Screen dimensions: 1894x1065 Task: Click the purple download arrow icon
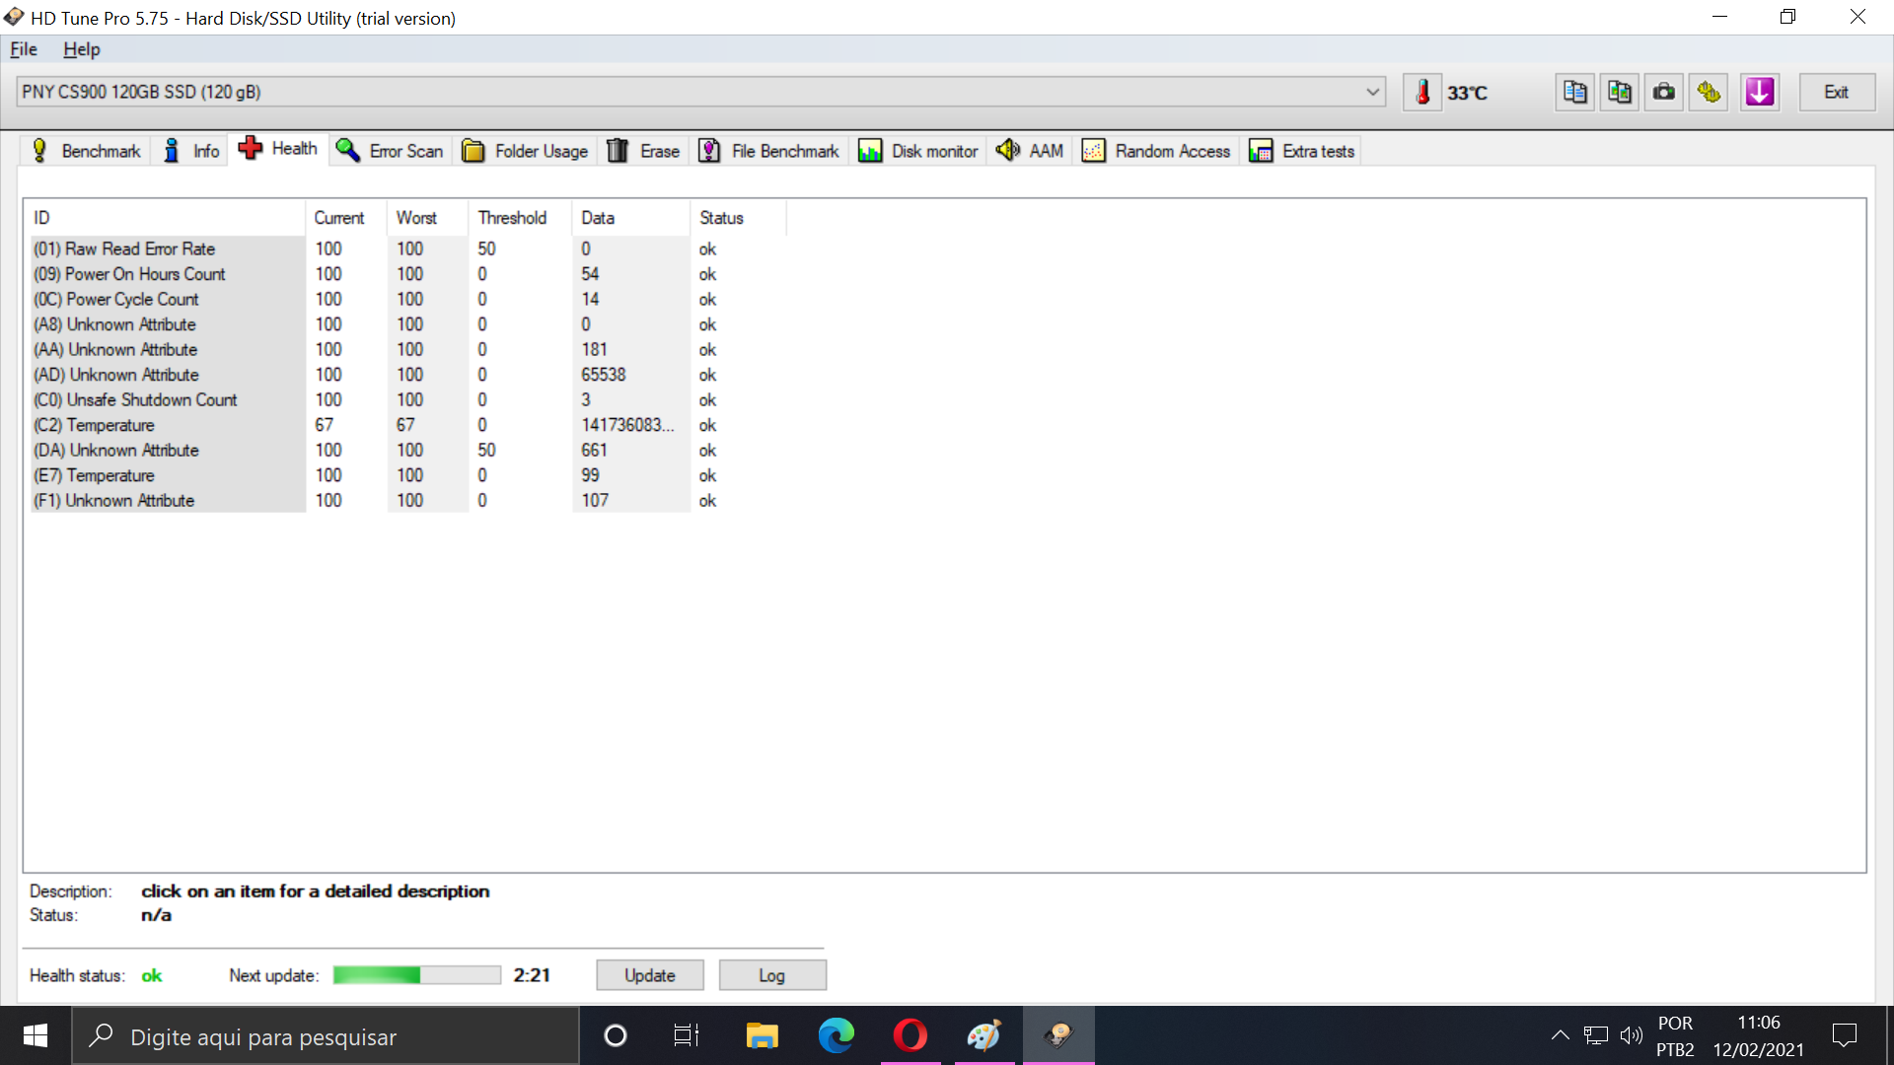[x=1760, y=92]
